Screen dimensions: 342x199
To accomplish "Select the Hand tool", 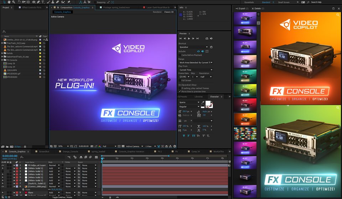I will click(x=9, y=2).
